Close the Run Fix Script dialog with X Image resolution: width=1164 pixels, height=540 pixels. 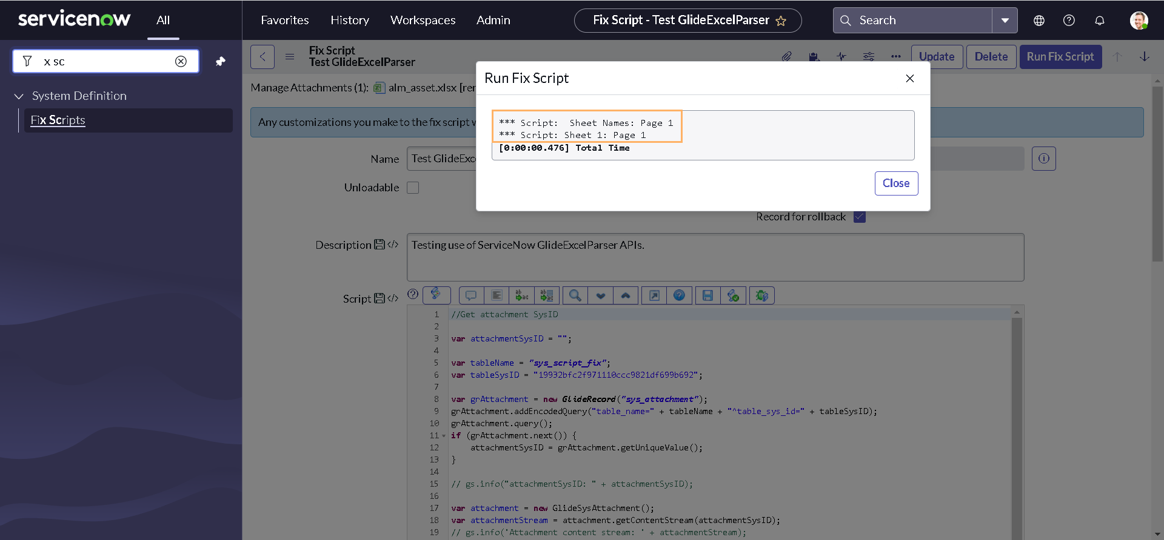(909, 78)
